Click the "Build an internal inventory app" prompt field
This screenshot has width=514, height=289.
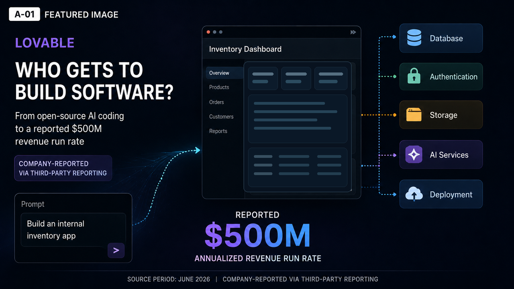tap(73, 230)
